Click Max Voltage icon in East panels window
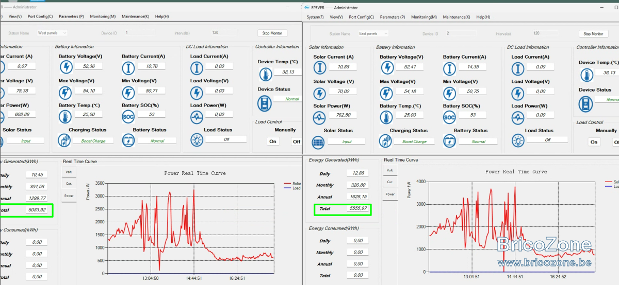619x285 pixels. 387,93
